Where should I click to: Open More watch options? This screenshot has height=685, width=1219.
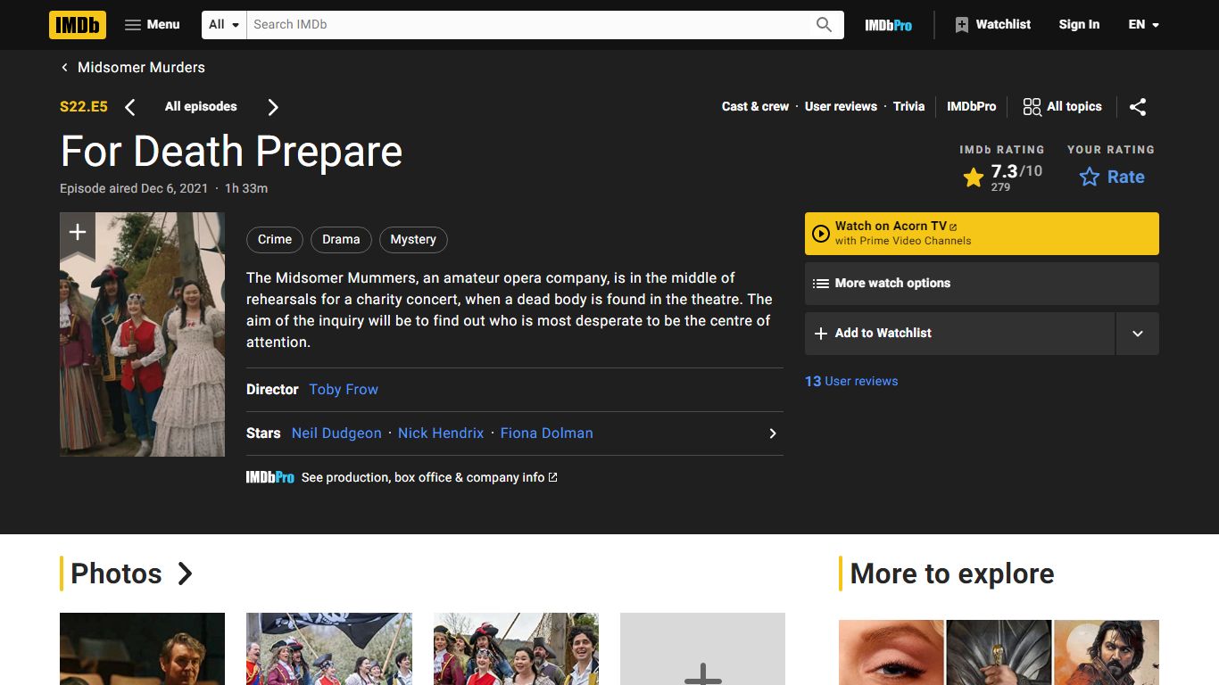(982, 284)
